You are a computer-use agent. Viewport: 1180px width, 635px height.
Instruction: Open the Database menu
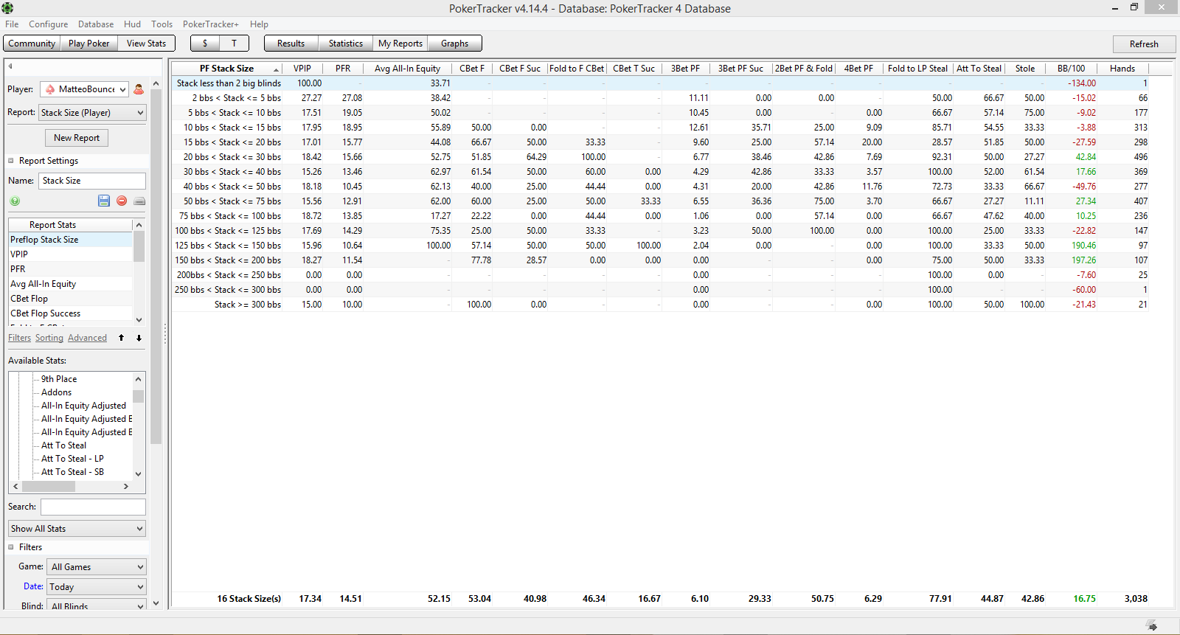tap(96, 24)
